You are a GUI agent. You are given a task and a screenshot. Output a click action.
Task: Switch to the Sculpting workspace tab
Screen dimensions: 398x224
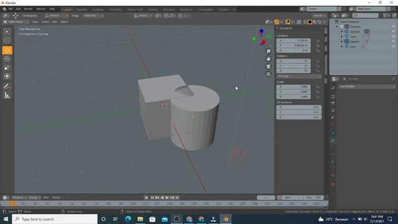click(x=98, y=10)
